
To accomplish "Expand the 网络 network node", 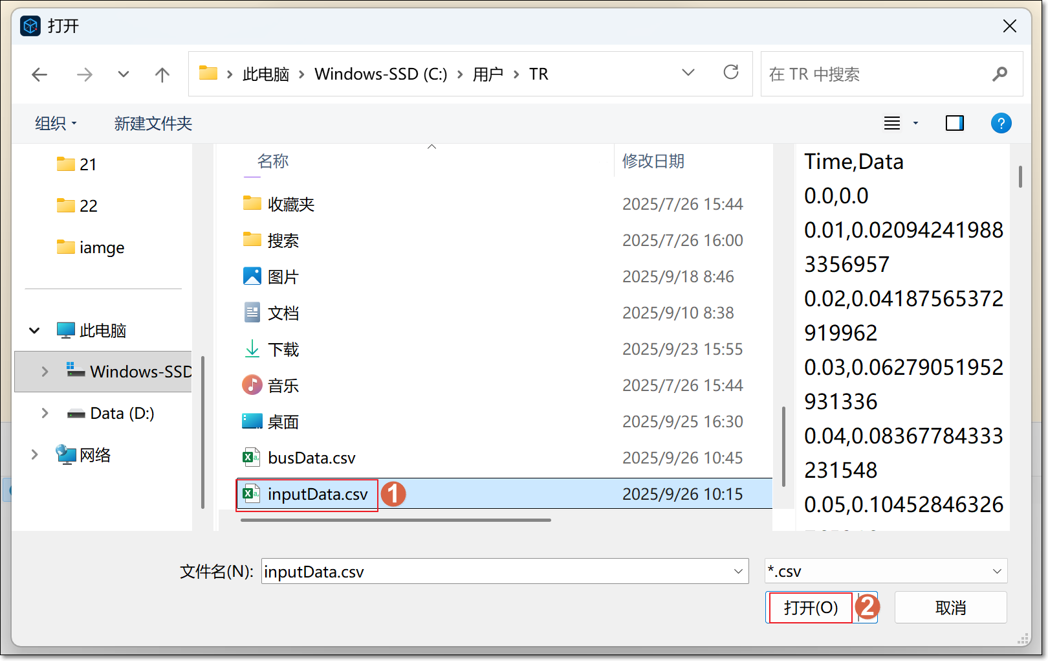I will coord(35,455).
